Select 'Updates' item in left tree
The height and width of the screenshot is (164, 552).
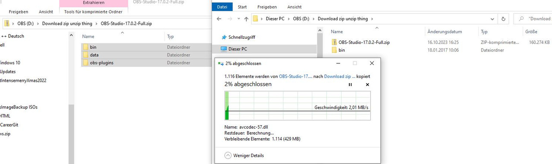(8, 71)
